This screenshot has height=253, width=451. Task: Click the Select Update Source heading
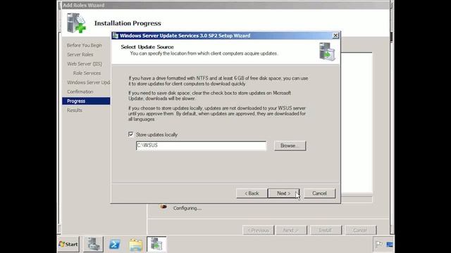click(147, 47)
